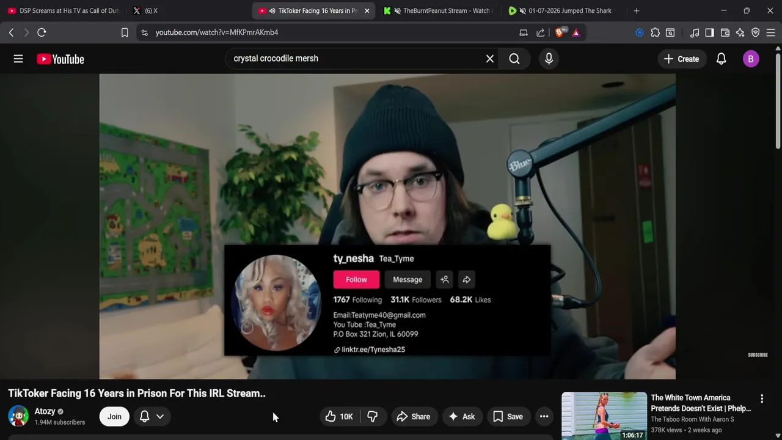Image resolution: width=782 pixels, height=440 pixels.
Task: View site information icon in address bar
Action: [x=144, y=32]
